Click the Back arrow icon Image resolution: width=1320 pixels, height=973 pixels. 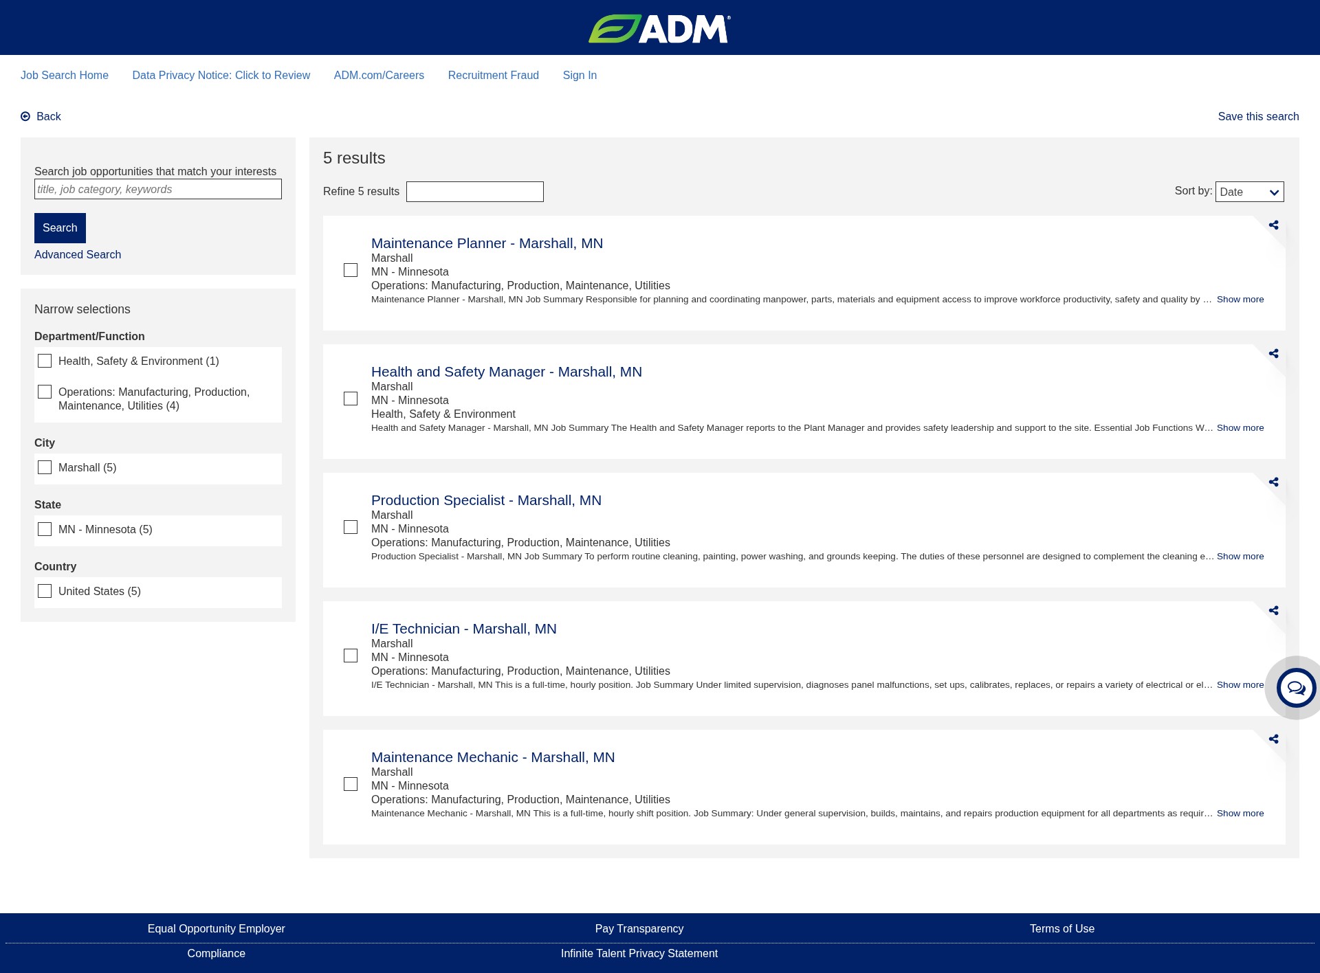pos(25,117)
